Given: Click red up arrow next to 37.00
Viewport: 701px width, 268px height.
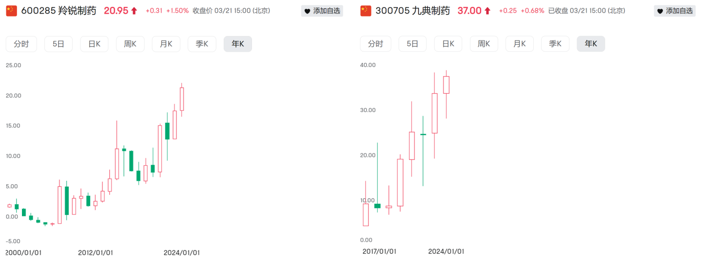Looking at the screenshot, I should (487, 11).
